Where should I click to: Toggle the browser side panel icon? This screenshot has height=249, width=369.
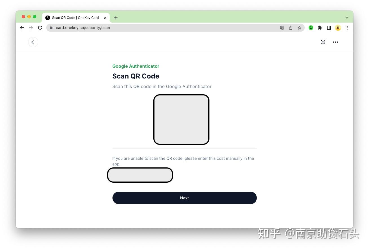pyautogui.click(x=329, y=28)
